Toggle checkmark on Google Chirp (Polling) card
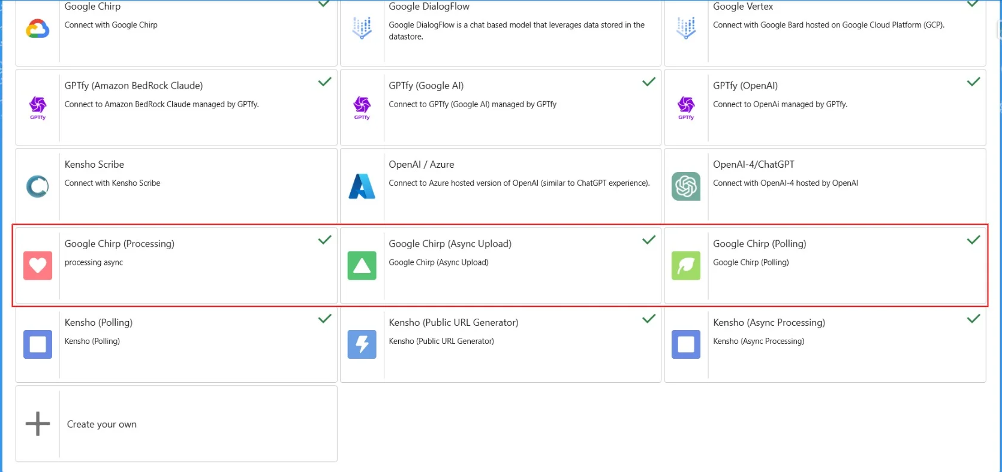 pyautogui.click(x=973, y=240)
